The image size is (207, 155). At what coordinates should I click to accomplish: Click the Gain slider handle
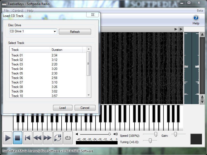tap(175, 134)
